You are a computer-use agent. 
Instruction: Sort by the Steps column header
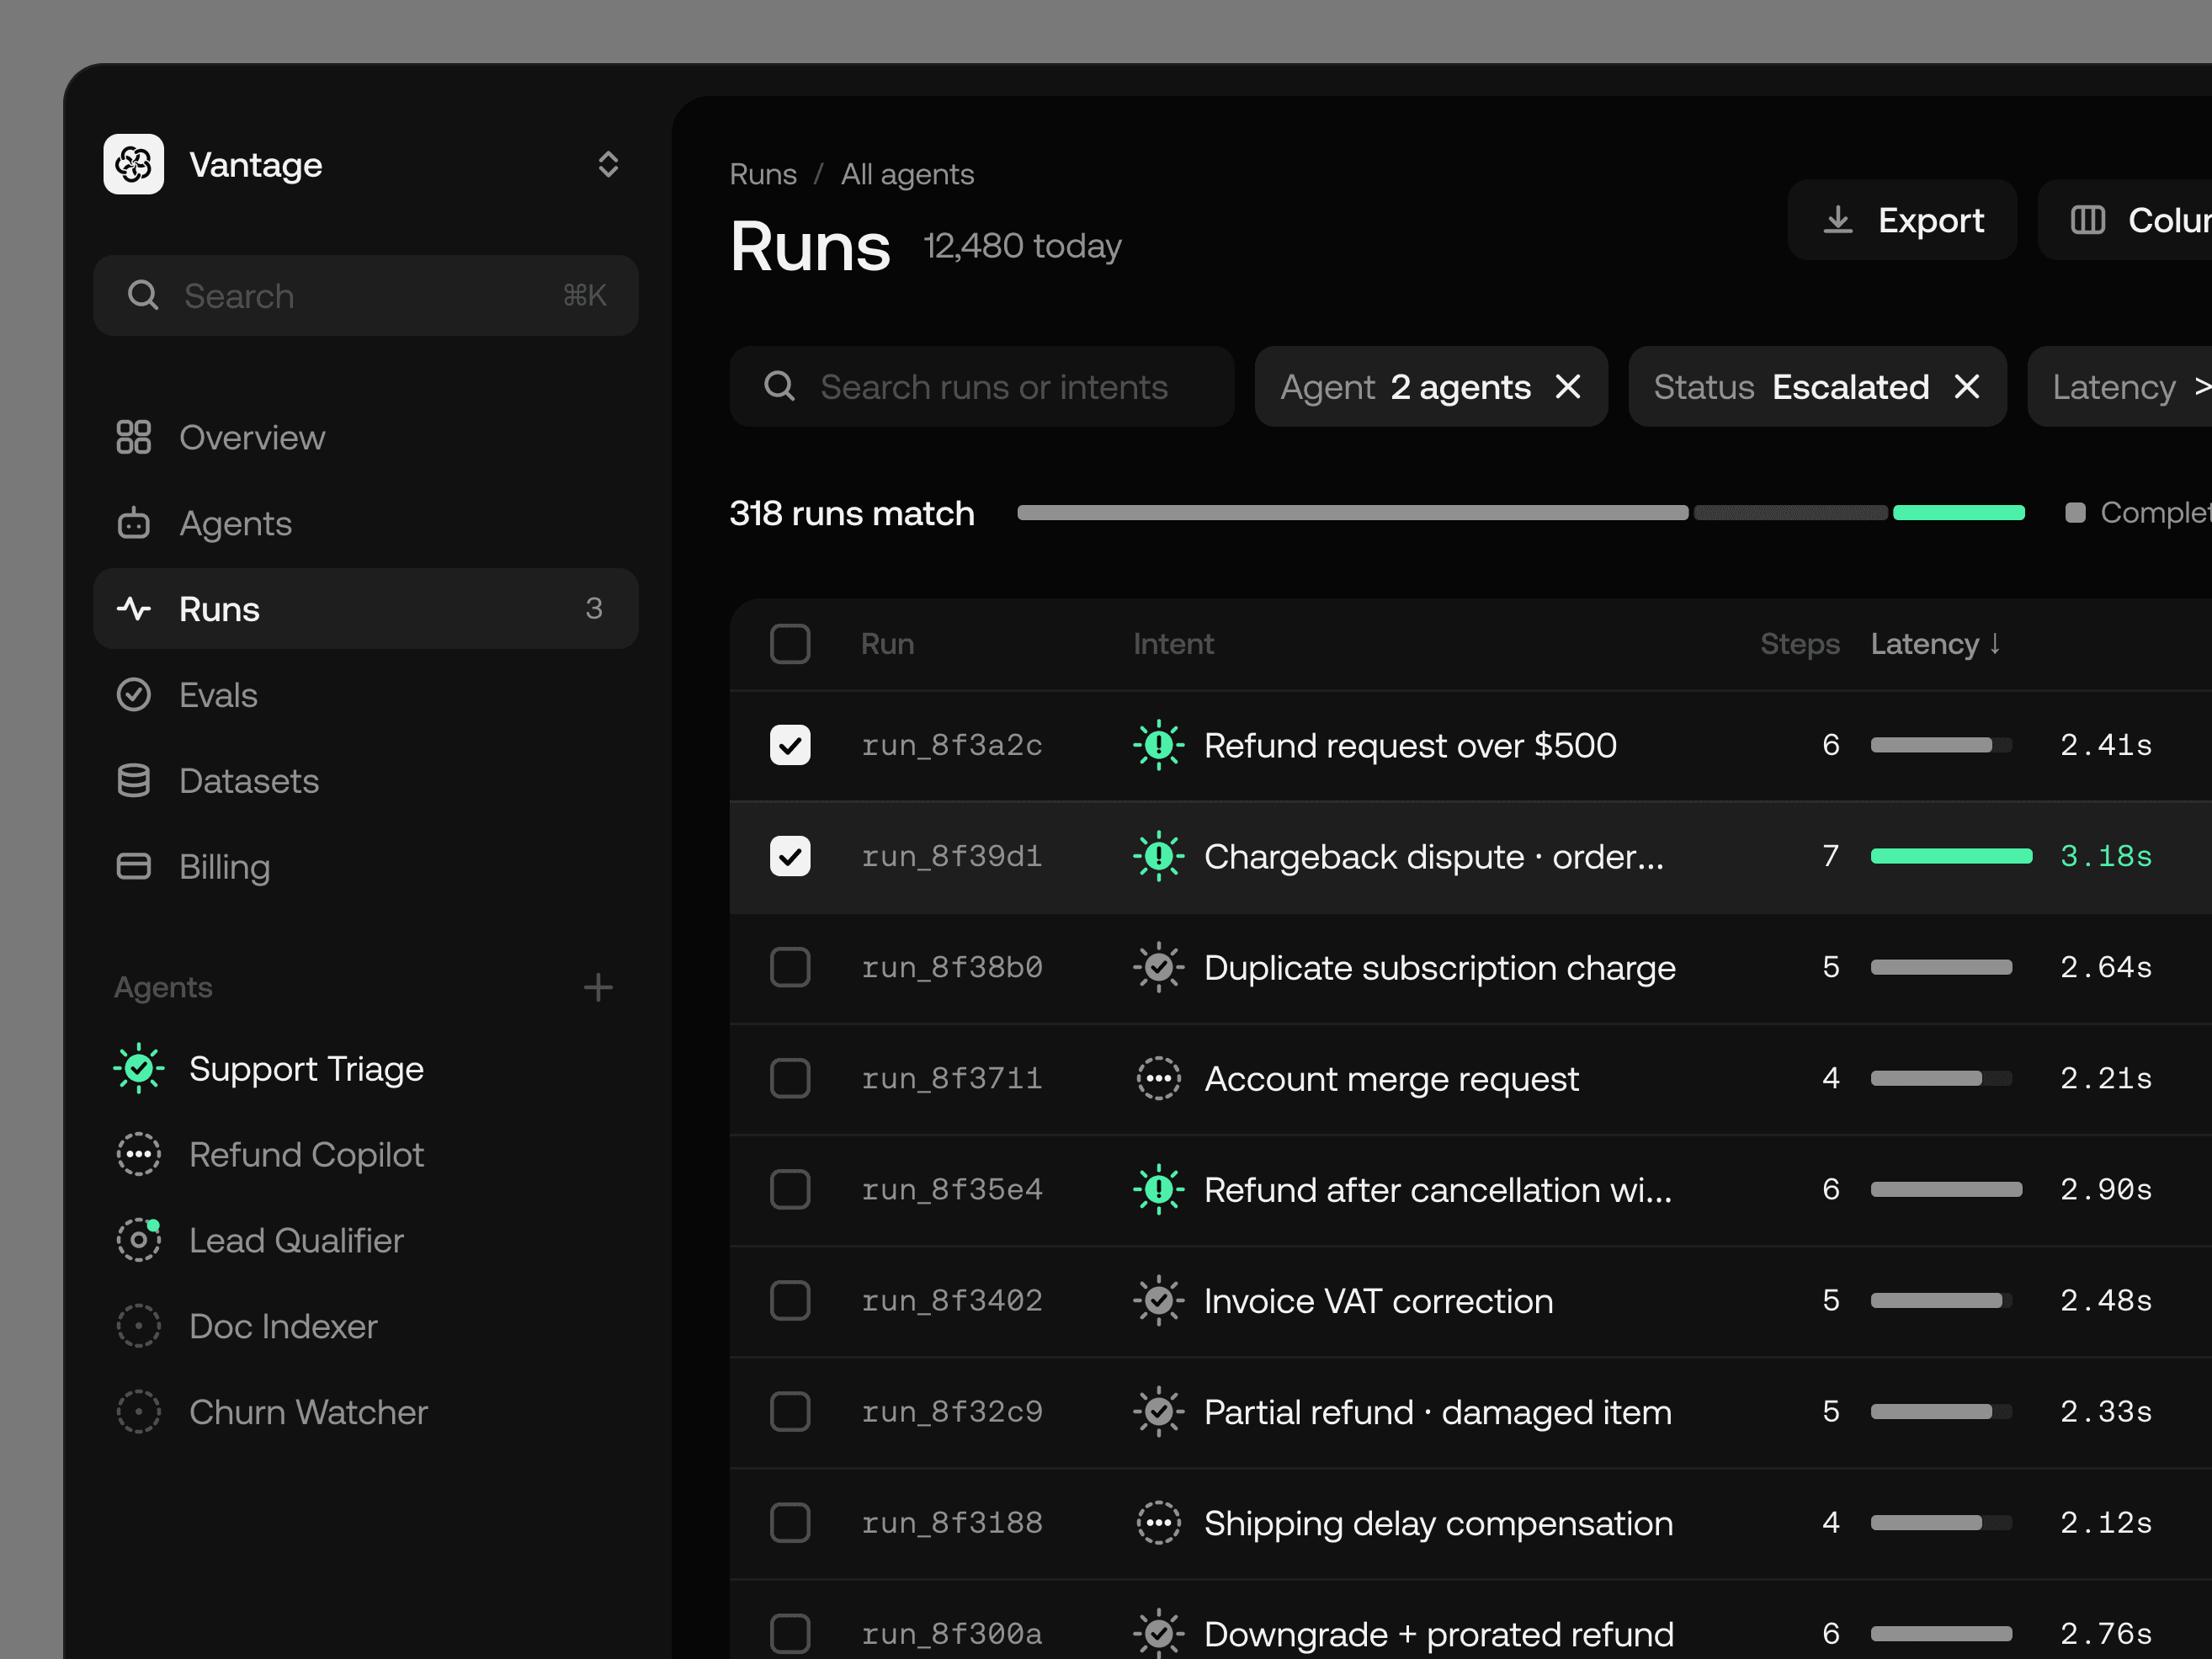pyautogui.click(x=1800, y=644)
